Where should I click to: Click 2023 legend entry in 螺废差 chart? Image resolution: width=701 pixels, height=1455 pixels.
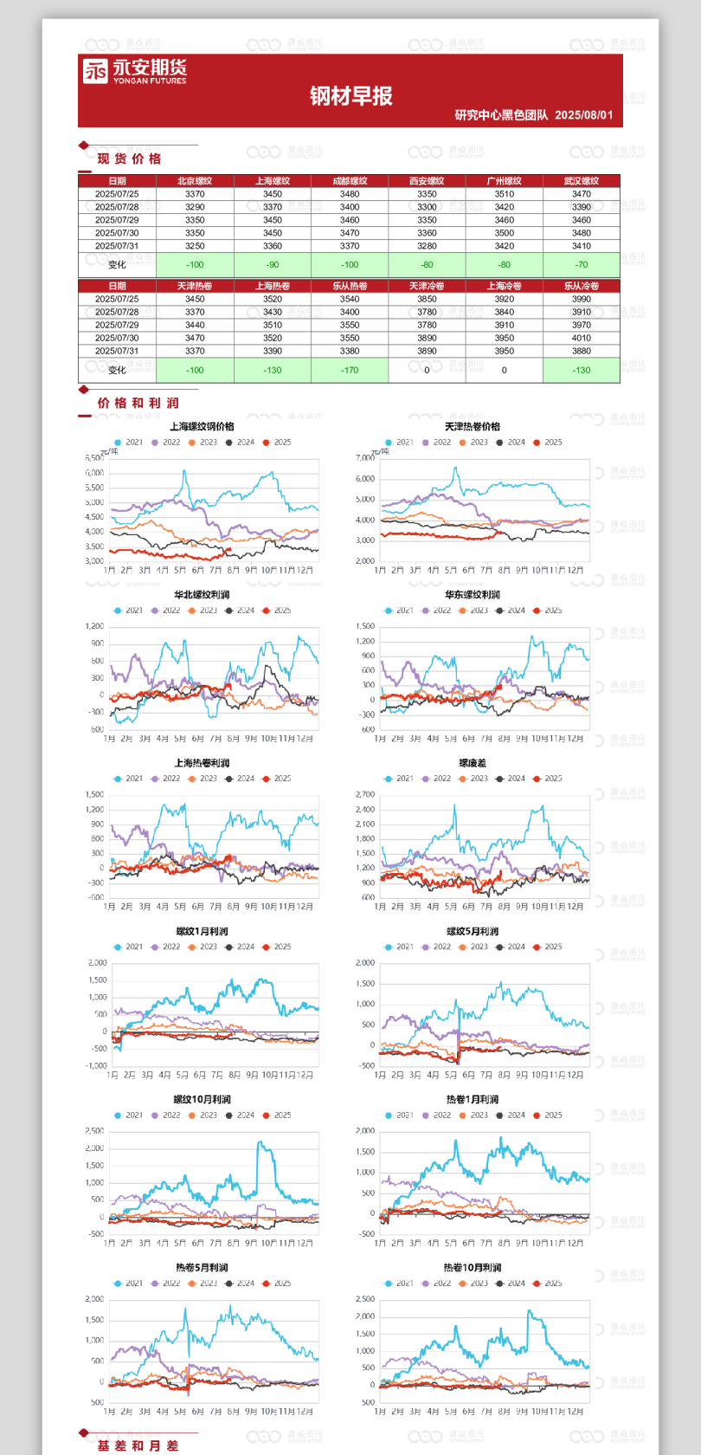(473, 779)
